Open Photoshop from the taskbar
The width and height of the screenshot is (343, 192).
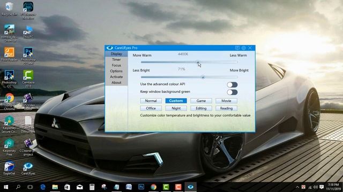(x=141, y=187)
